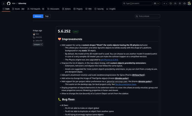Open the hamburger navigation menu
192x116 pixels.
4,3
